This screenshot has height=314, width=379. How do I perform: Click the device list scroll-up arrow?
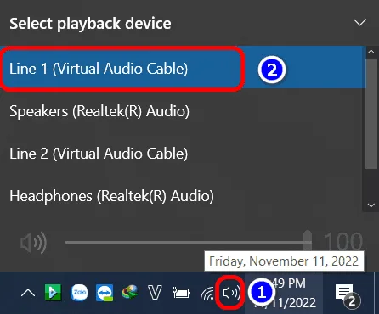pos(371,52)
